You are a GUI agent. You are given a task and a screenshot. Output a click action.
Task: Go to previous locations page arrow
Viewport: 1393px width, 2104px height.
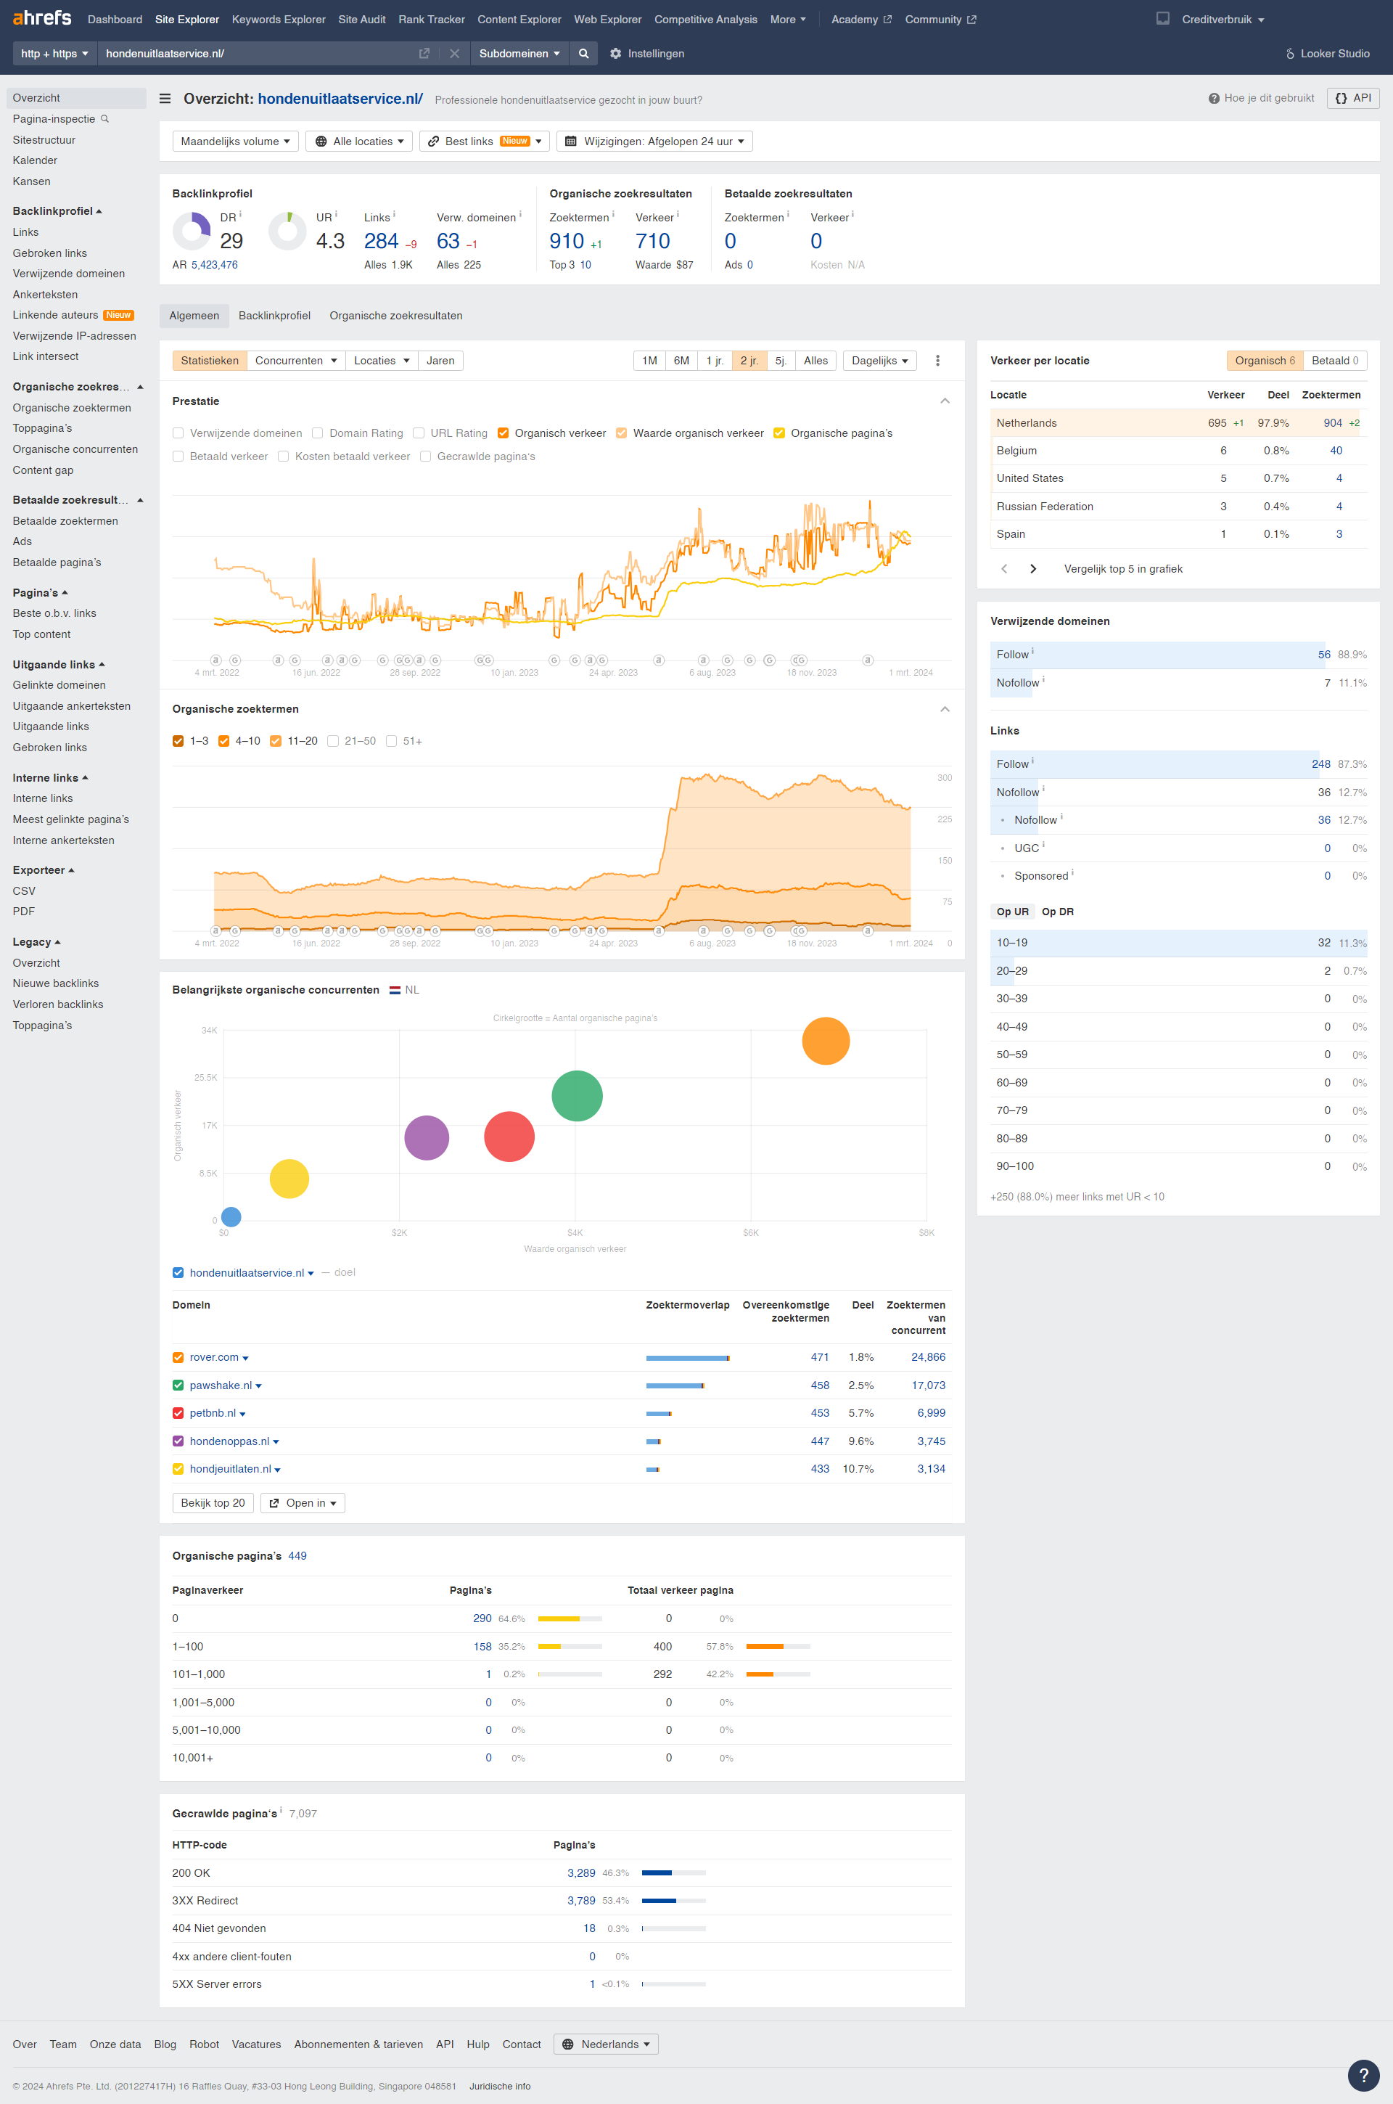[x=1005, y=569]
